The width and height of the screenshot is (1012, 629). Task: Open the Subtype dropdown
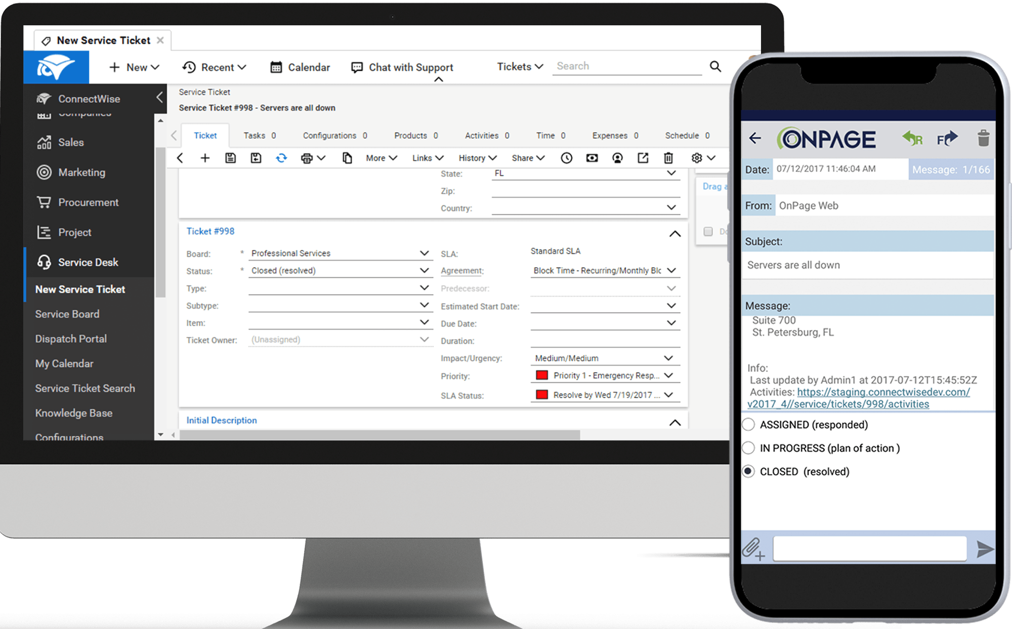[340, 305]
